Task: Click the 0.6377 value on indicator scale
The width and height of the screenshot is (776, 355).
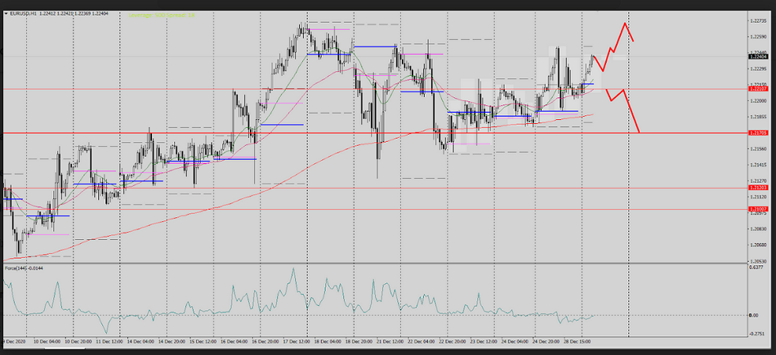Action: click(757, 267)
